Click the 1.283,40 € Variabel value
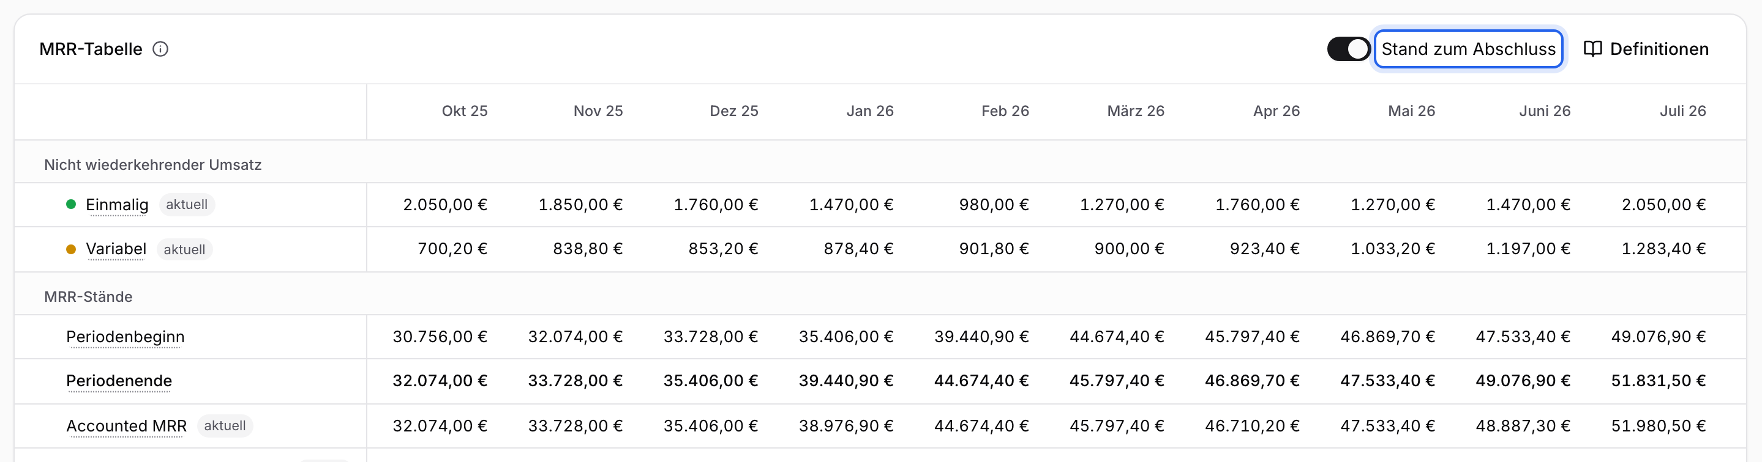Viewport: 1762px width, 462px height. [x=1663, y=249]
